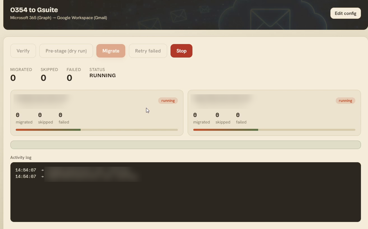Click the Microsoft 365 to Google Workspace subtitle
Screen dimensions: 368x229
click(x=58, y=18)
